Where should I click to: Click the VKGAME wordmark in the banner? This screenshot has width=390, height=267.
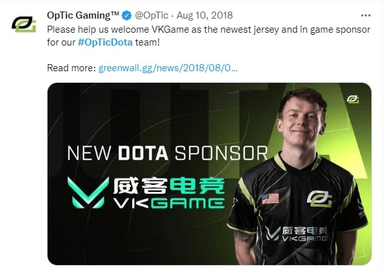[x=169, y=203]
